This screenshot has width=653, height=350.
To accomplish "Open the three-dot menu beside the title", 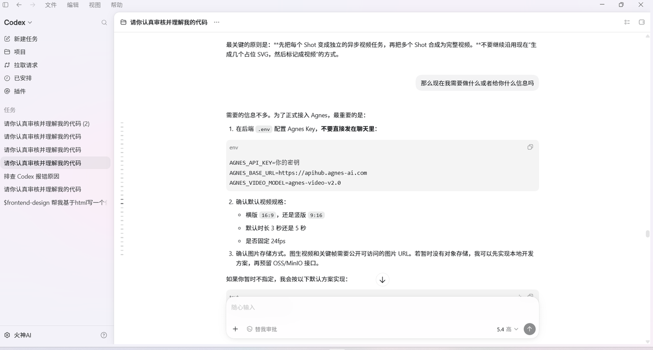I will tap(216, 22).
